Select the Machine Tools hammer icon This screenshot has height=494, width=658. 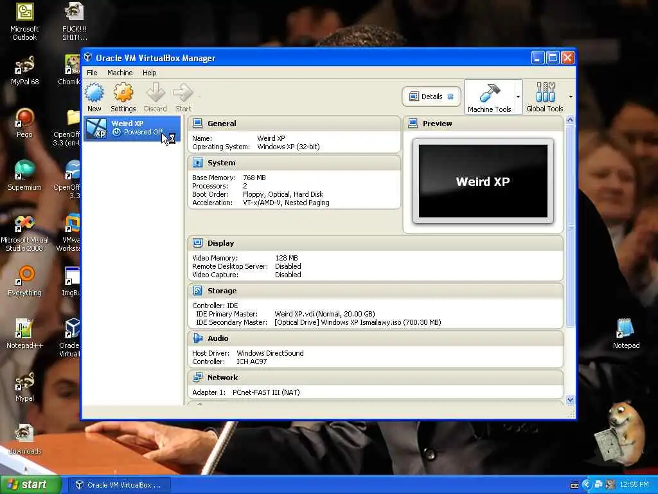[x=489, y=93]
